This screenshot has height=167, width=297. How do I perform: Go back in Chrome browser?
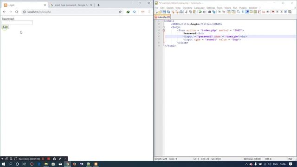click(4, 12)
